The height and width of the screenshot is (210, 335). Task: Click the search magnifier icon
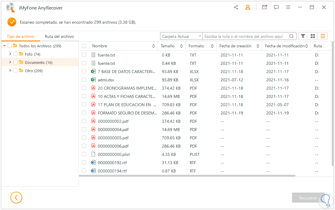(292, 36)
